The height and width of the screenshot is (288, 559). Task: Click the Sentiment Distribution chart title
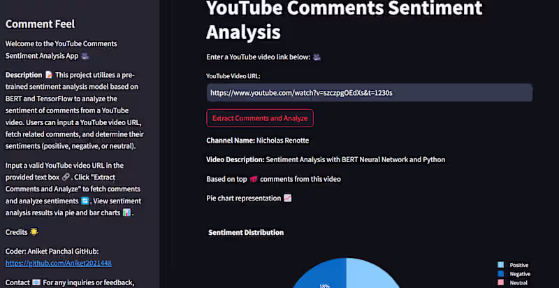(246, 232)
